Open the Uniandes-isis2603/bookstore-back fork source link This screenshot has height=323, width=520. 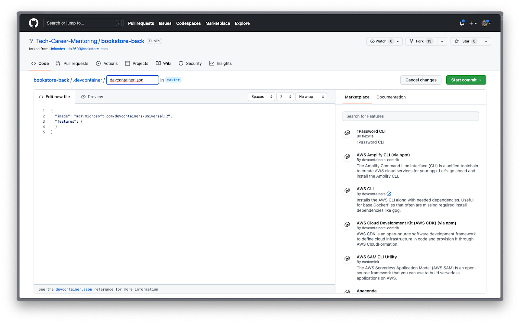coord(79,49)
